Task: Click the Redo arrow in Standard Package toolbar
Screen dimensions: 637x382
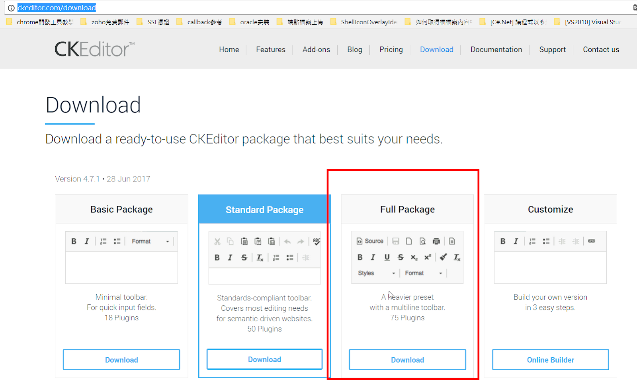Action: click(x=301, y=241)
